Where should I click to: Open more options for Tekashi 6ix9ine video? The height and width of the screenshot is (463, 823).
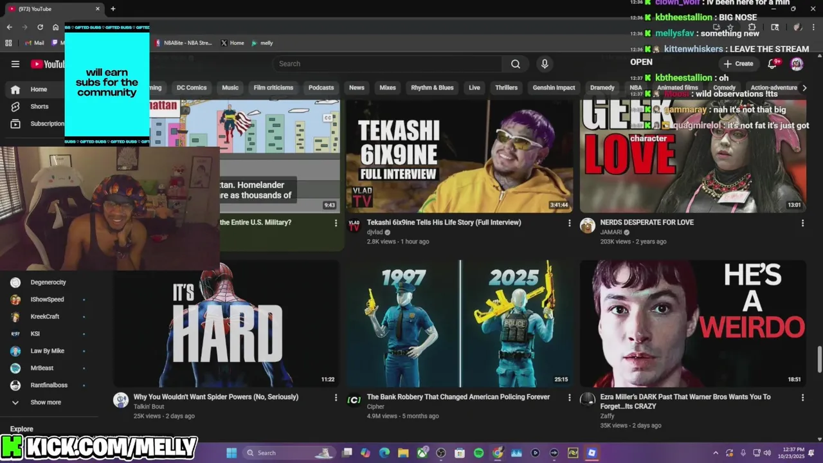pos(569,223)
